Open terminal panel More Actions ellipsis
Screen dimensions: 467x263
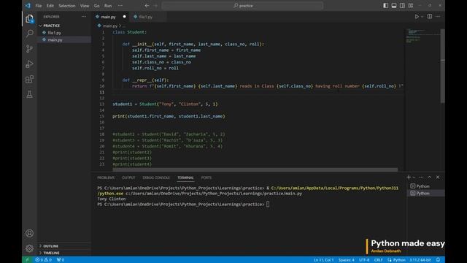point(421,177)
